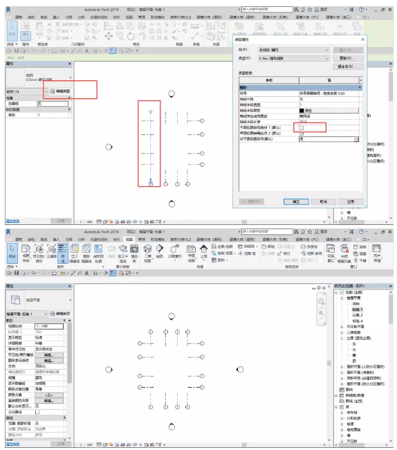Open Visibility/Graphics (可见性/图形) in lower ribbon

(x=39, y=253)
